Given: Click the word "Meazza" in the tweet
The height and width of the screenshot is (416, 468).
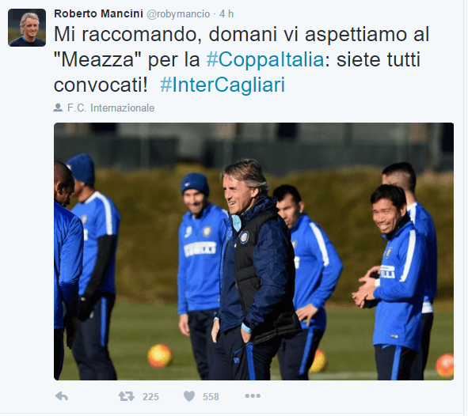Looking at the screenshot, I should pos(98,59).
